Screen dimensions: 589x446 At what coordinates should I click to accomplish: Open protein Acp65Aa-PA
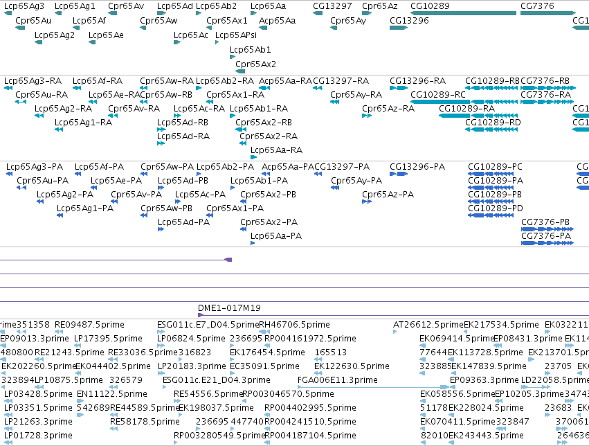pos(288,166)
